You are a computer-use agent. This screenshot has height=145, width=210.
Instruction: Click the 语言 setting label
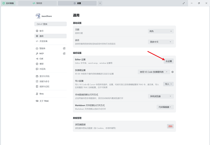[77, 40]
